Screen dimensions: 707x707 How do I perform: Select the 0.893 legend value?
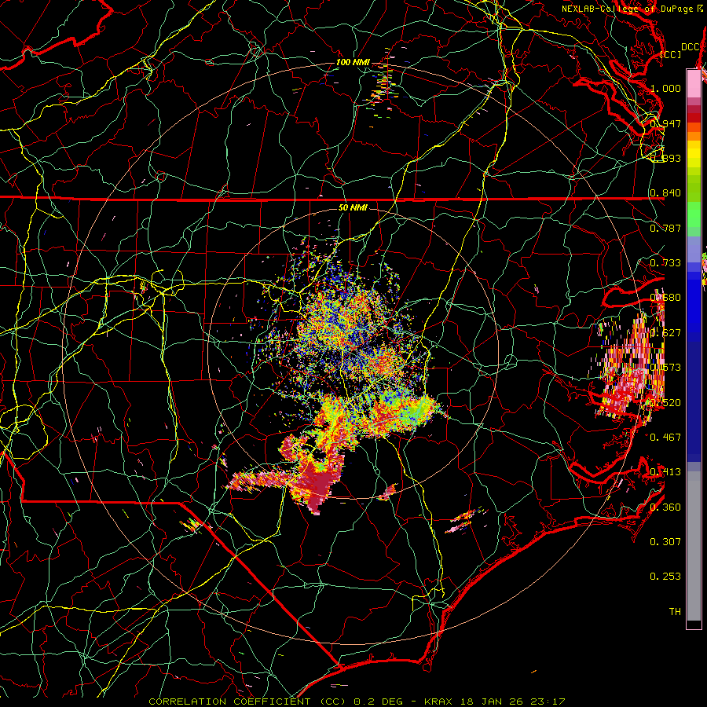(665, 158)
